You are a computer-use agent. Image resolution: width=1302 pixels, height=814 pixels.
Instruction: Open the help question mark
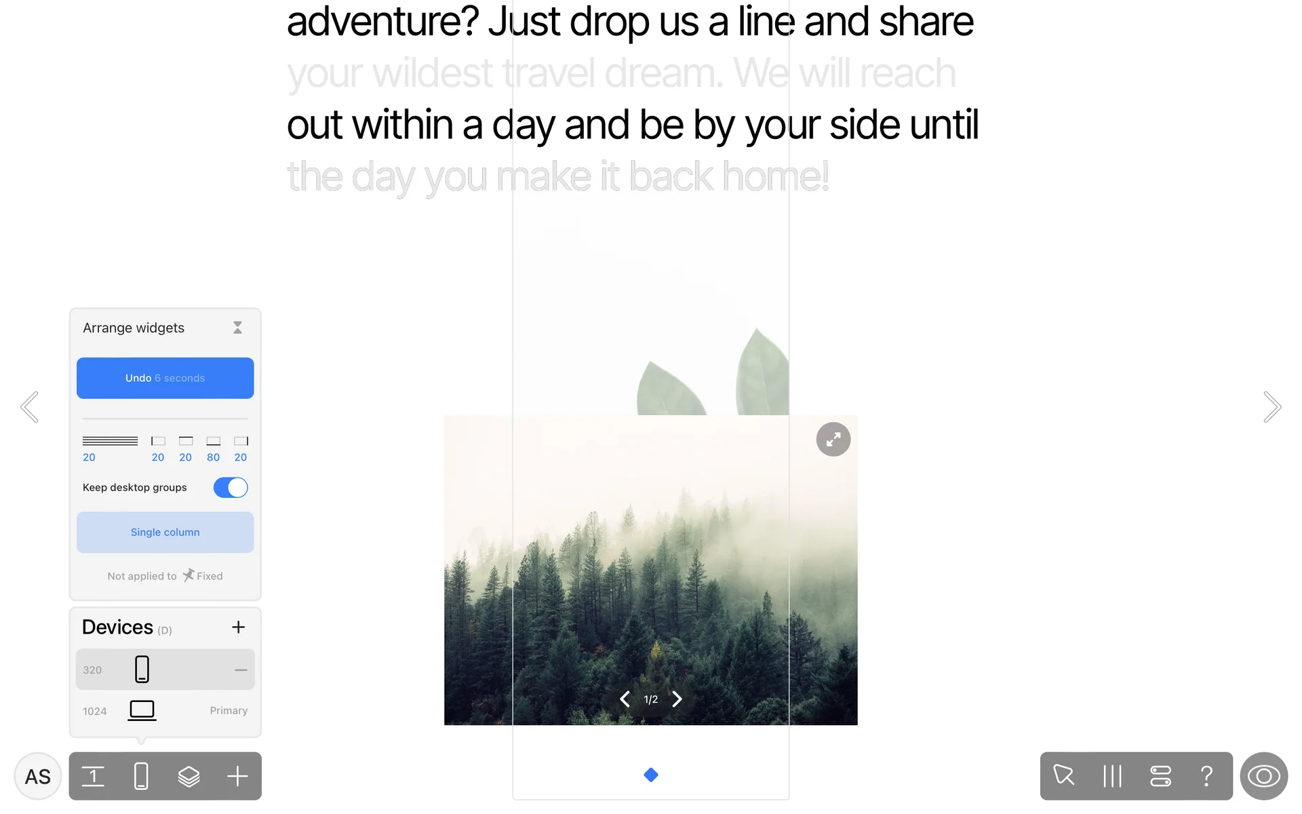[x=1206, y=776]
